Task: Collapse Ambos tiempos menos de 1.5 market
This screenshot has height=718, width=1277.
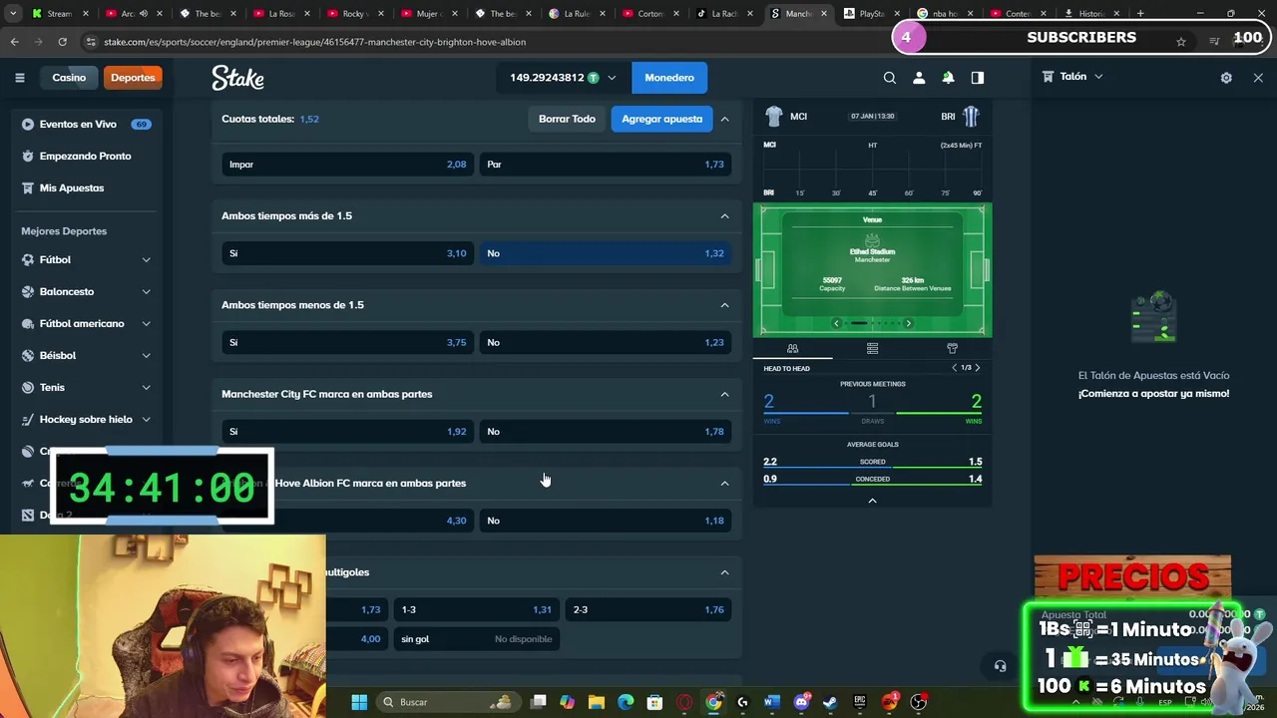Action: pyautogui.click(x=725, y=305)
